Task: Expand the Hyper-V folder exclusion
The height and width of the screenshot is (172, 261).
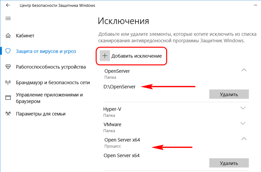Action: 243,108
